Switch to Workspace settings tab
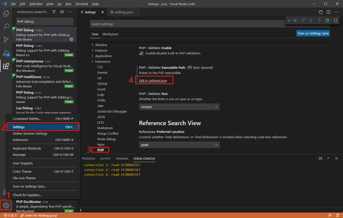The height and width of the screenshot is (218, 343). click(110, 34)
